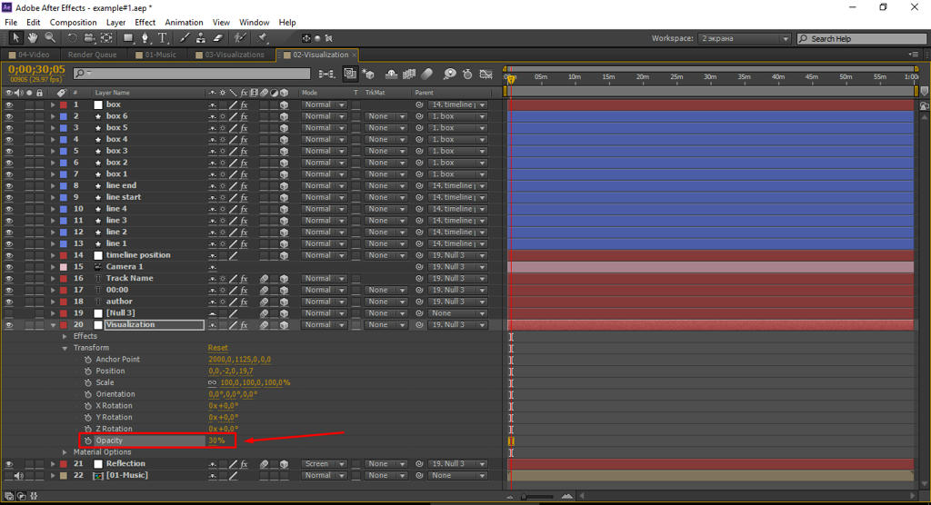Hide the 'box 6' layer

pyautogui.click(x=9, y=116)
